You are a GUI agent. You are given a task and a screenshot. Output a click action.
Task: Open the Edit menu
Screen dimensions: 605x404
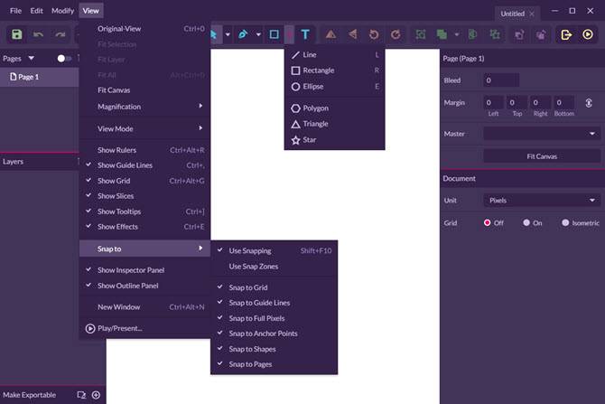37,11
